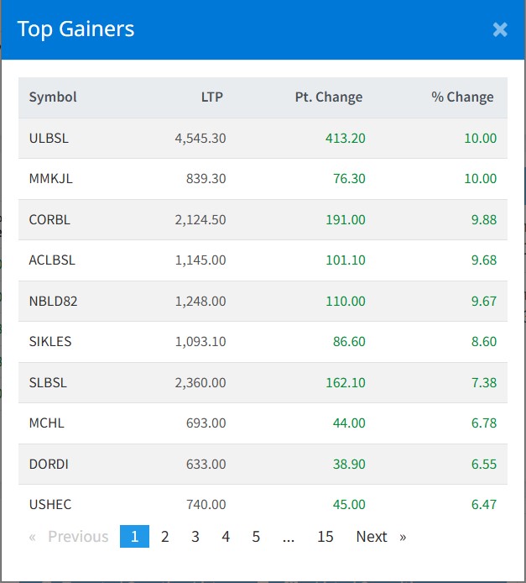Image resolution: width=526 pixels, height=583 pixels.
Task: Click the Next page button
Action: click(x=380, y=537)
